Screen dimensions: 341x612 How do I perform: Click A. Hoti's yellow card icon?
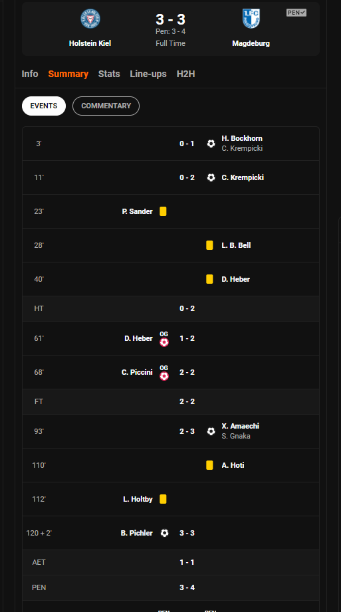point(210,465)
